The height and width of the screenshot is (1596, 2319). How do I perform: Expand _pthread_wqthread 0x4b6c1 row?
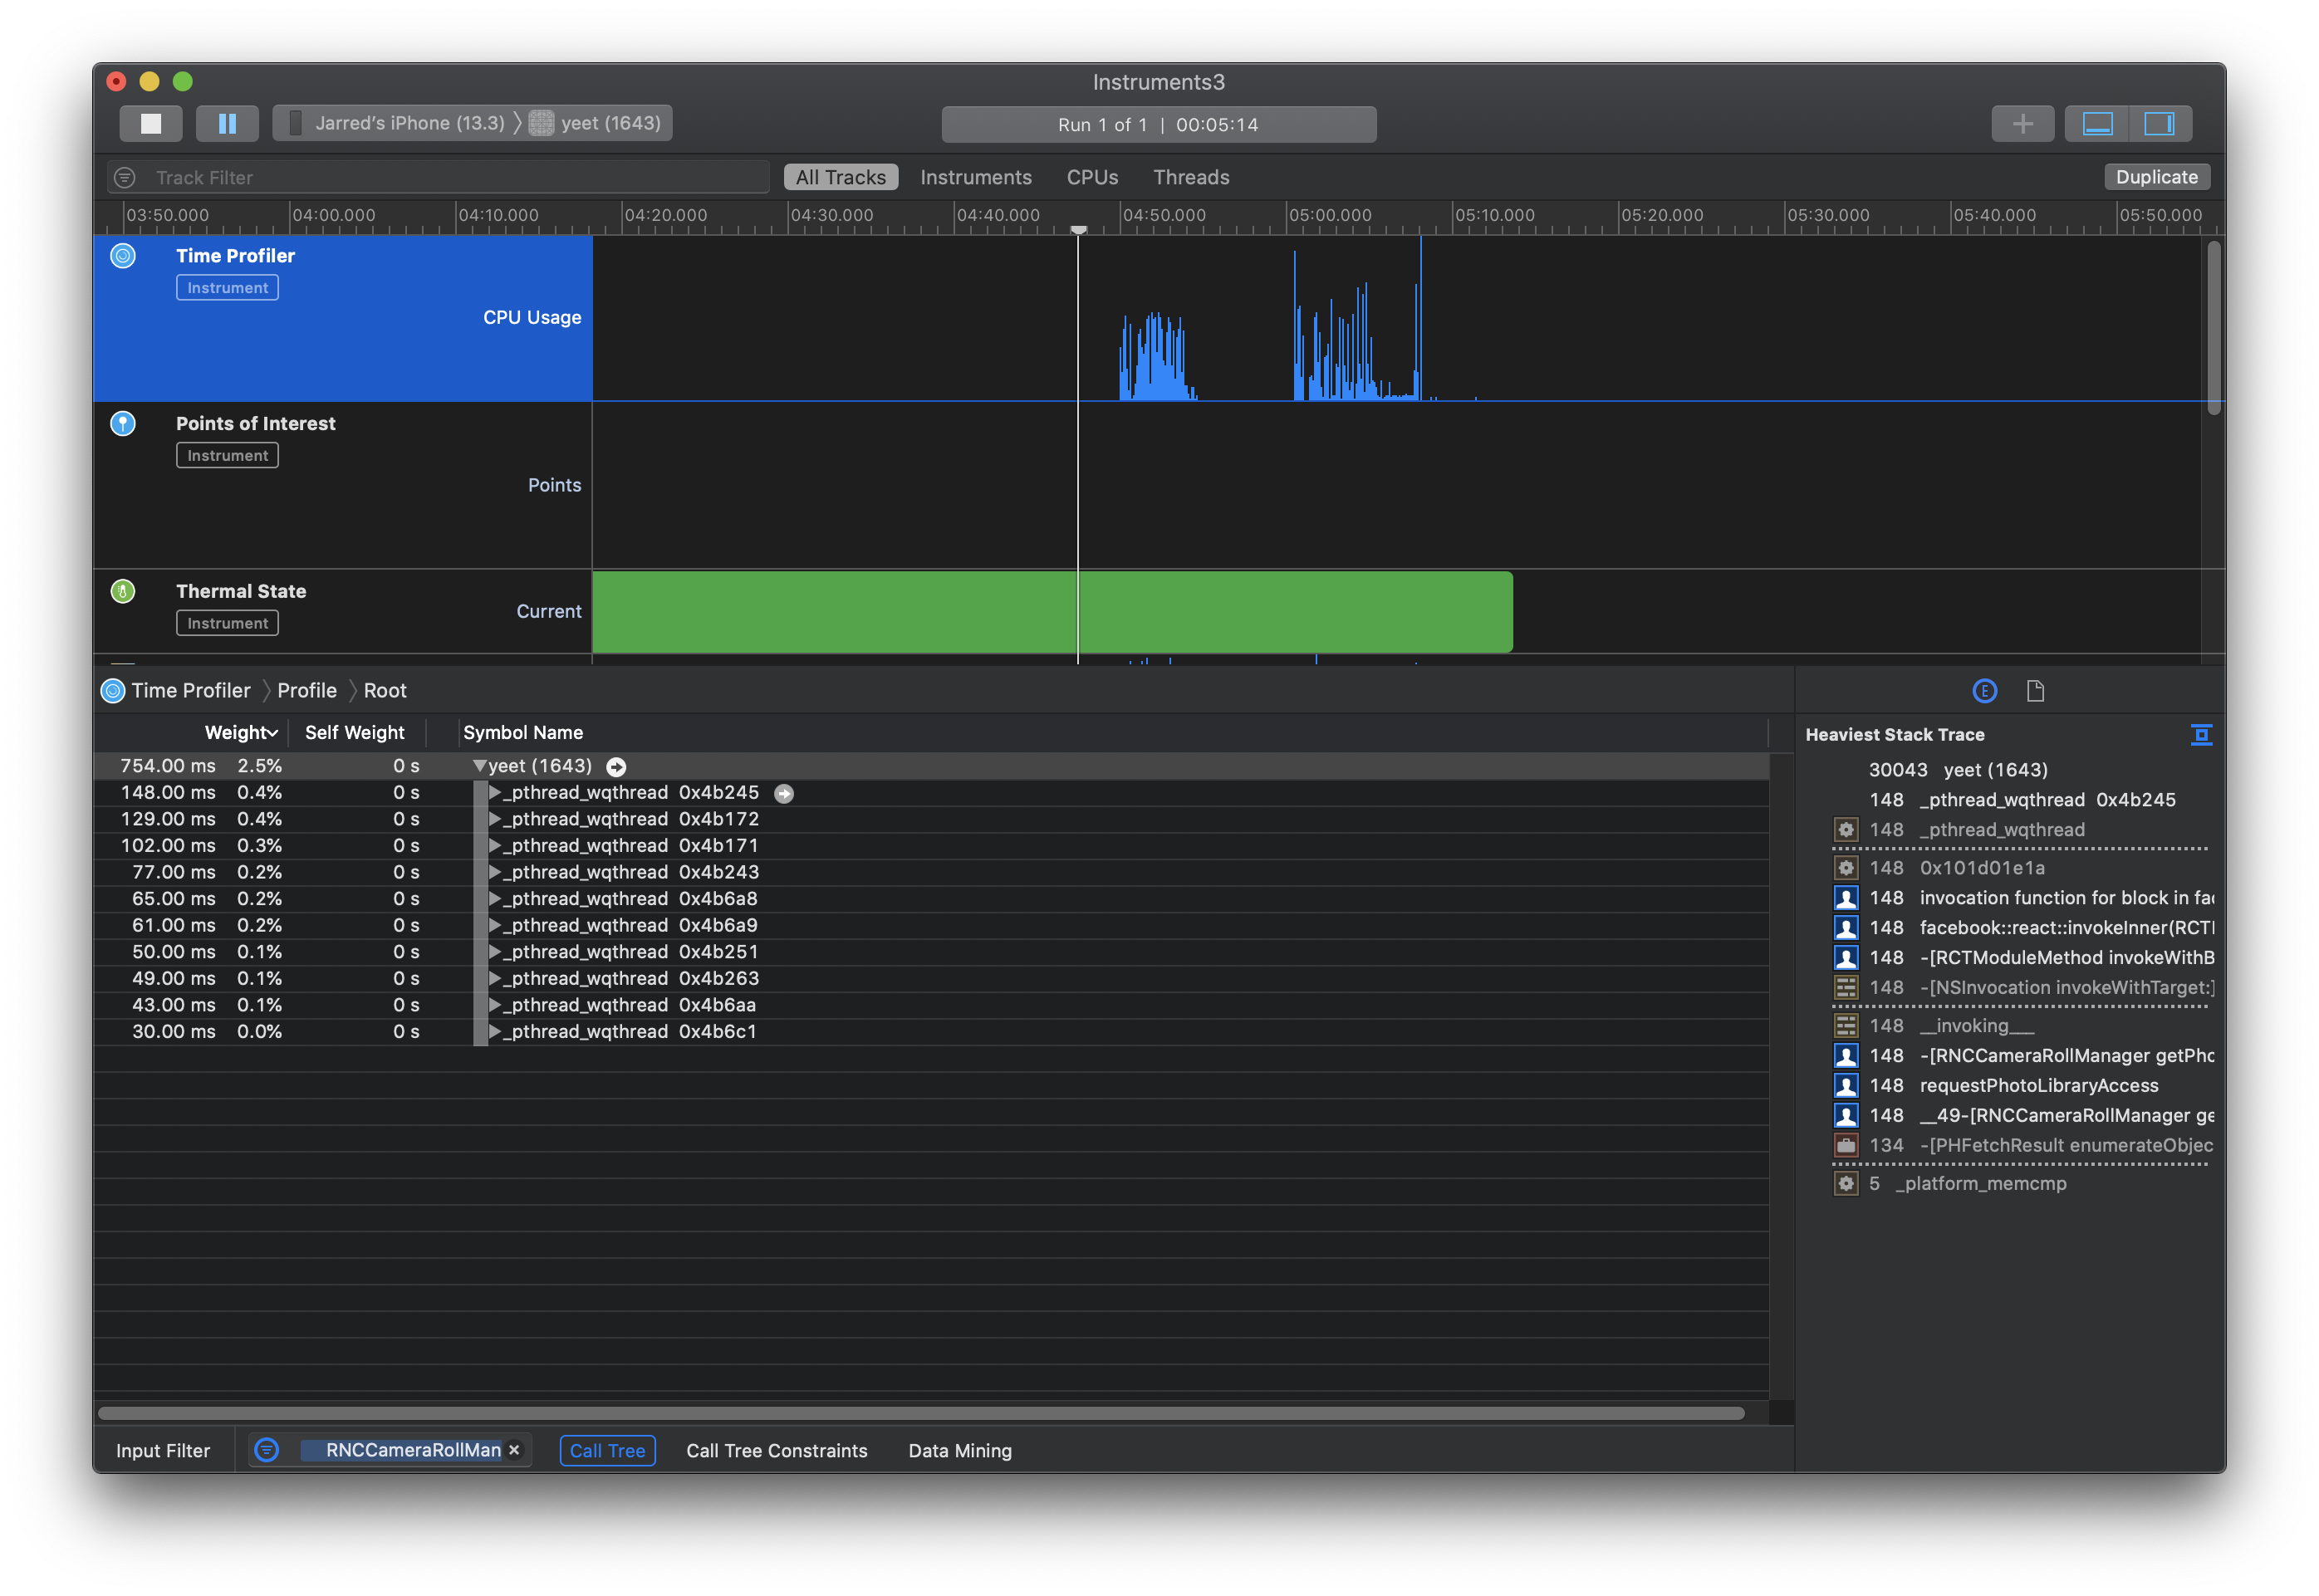494,1031
